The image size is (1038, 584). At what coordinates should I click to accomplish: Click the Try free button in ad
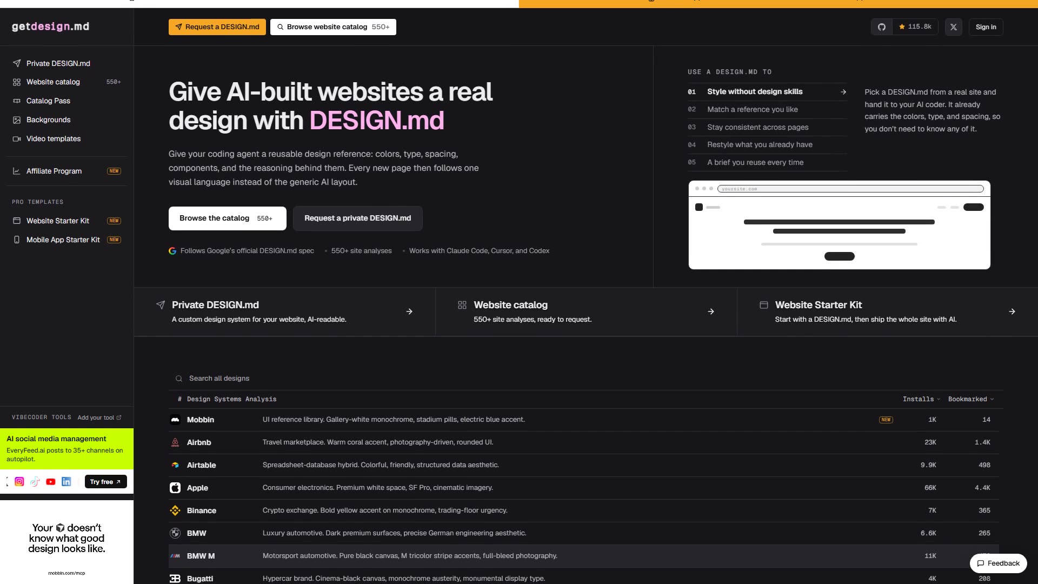coord(105,482)
